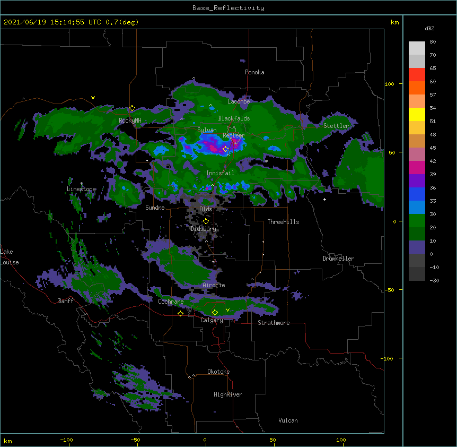Click the magenta 39-42 dBZ legend swatch
The width and height of the screenshot is (457, 447).
(417, 168)
